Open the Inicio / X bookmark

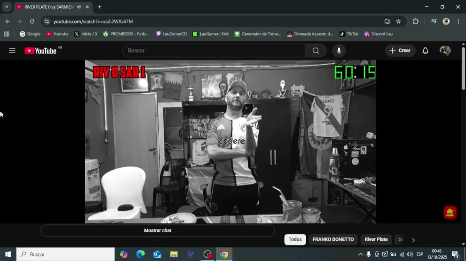[x=86, y=34]
